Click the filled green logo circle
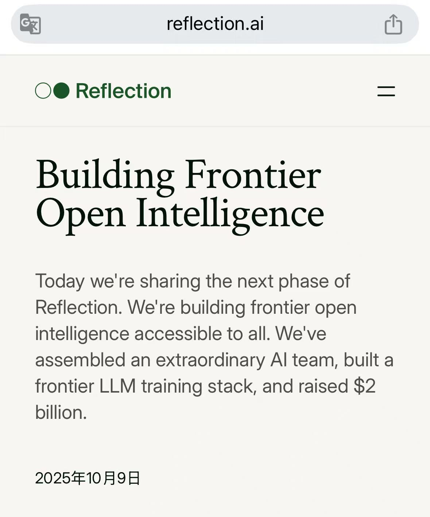Image resolution: width=430 pixels, height=517 pixels. click(61, 91)
